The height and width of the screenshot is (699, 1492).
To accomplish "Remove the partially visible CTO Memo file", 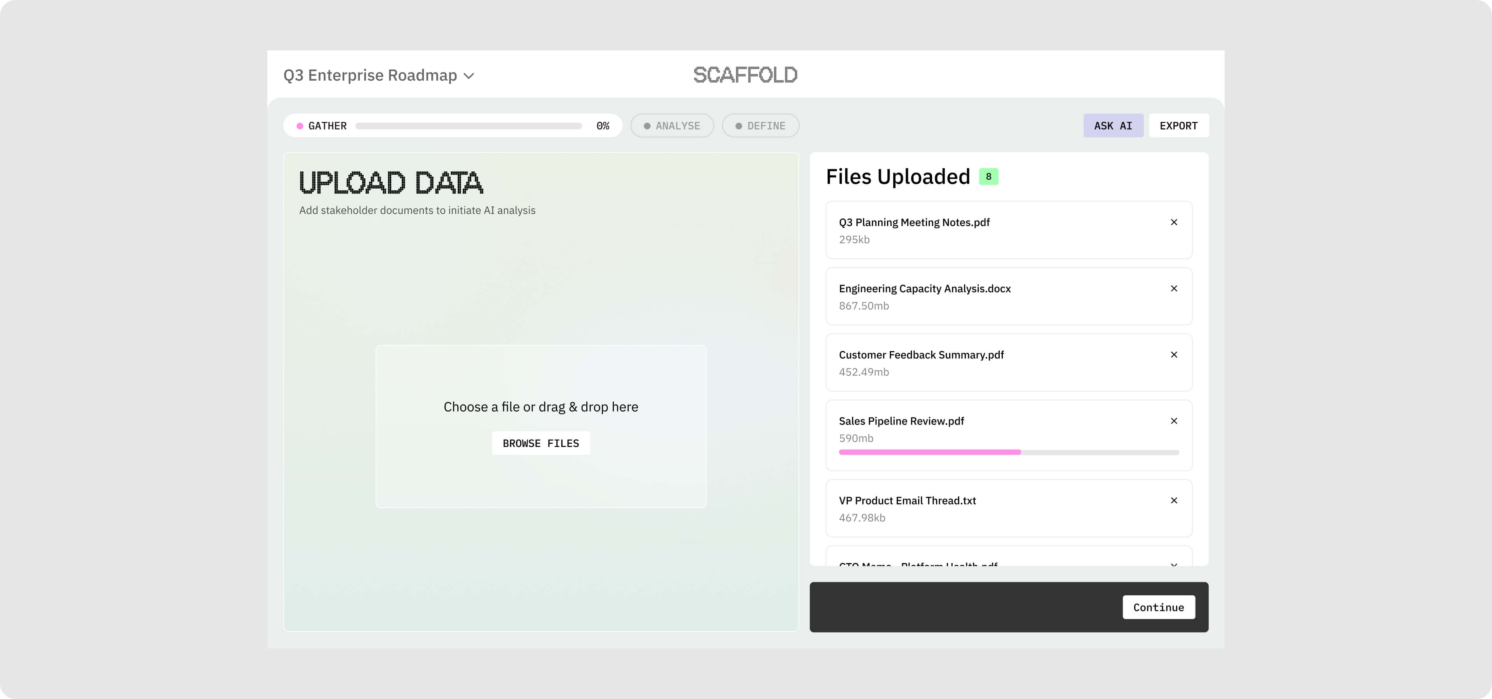I will click(1173, 563).
